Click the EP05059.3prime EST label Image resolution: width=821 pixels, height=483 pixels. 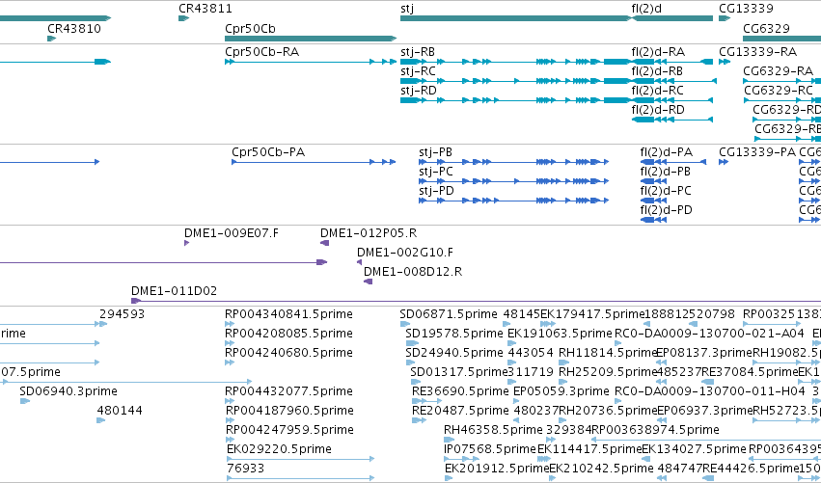[x=561, y=391]
